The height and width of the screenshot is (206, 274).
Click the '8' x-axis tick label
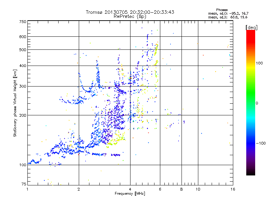click(x=182, y=189)
